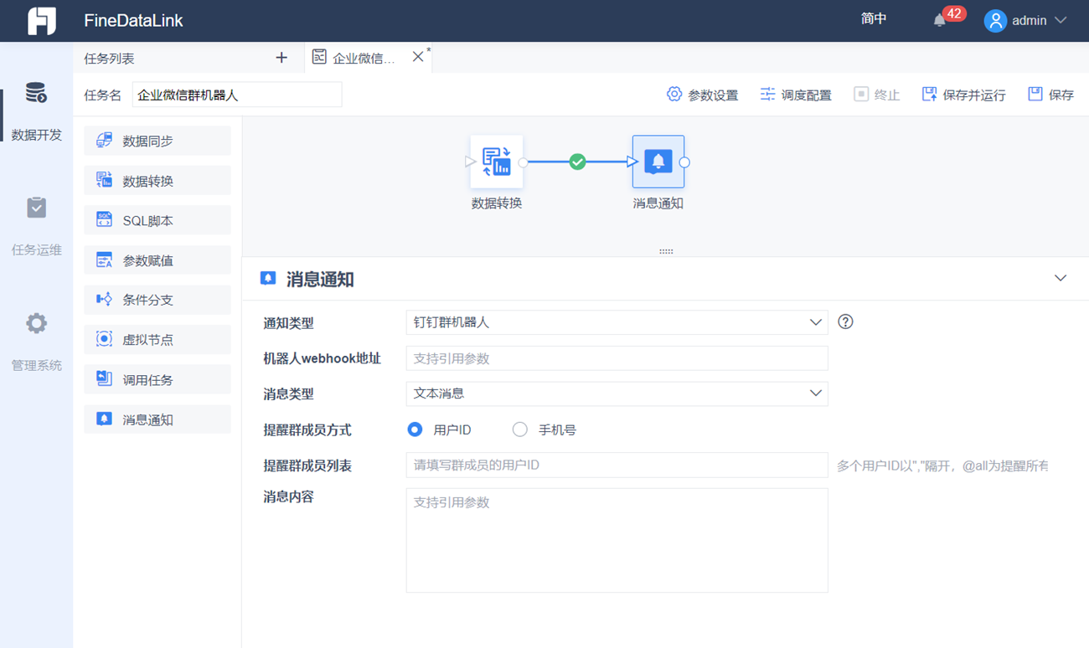Viewport: 1089px width, 648px height.
Task: Click the 机器人webhook地址 field label
Action: tap(323, 358)
